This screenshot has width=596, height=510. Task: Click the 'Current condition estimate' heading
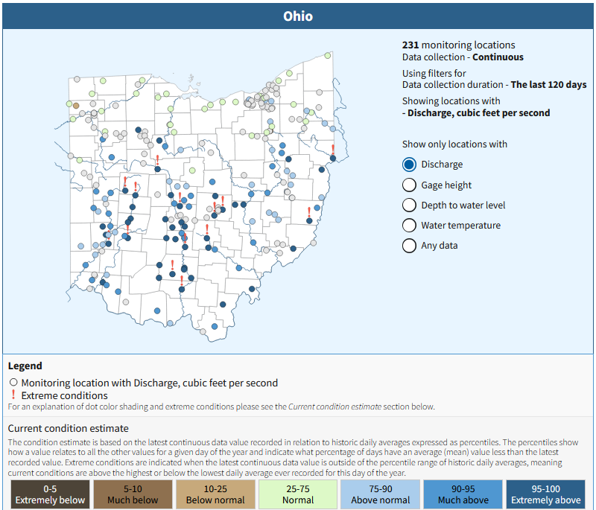[69, 428]
